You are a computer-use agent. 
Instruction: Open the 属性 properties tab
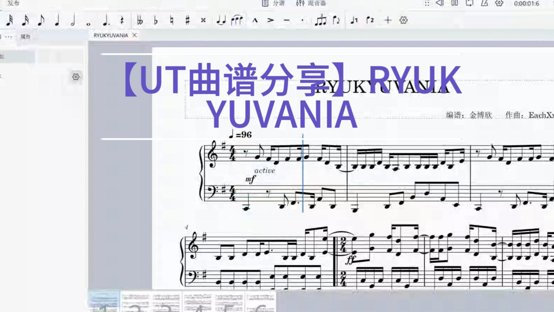(25, 37)
